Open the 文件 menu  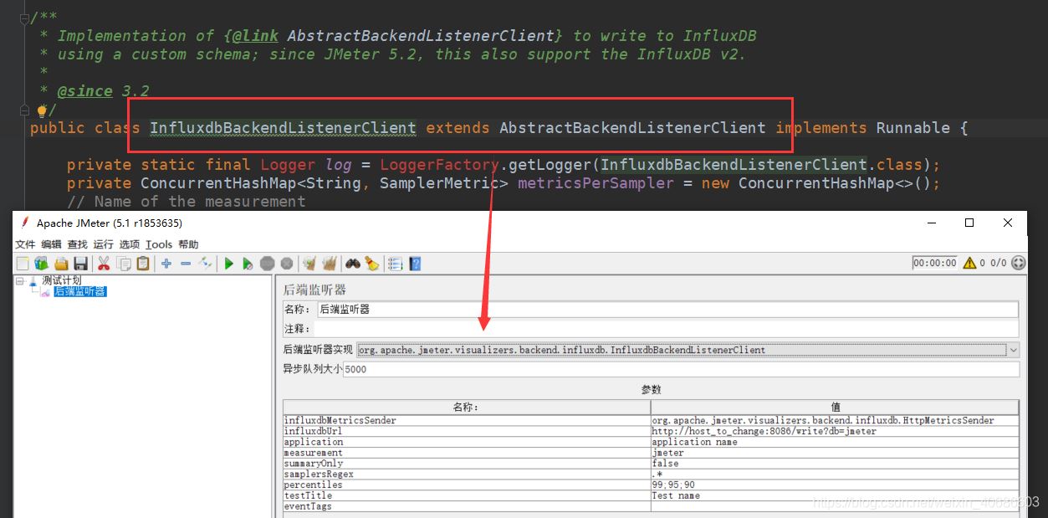point(25,244)
